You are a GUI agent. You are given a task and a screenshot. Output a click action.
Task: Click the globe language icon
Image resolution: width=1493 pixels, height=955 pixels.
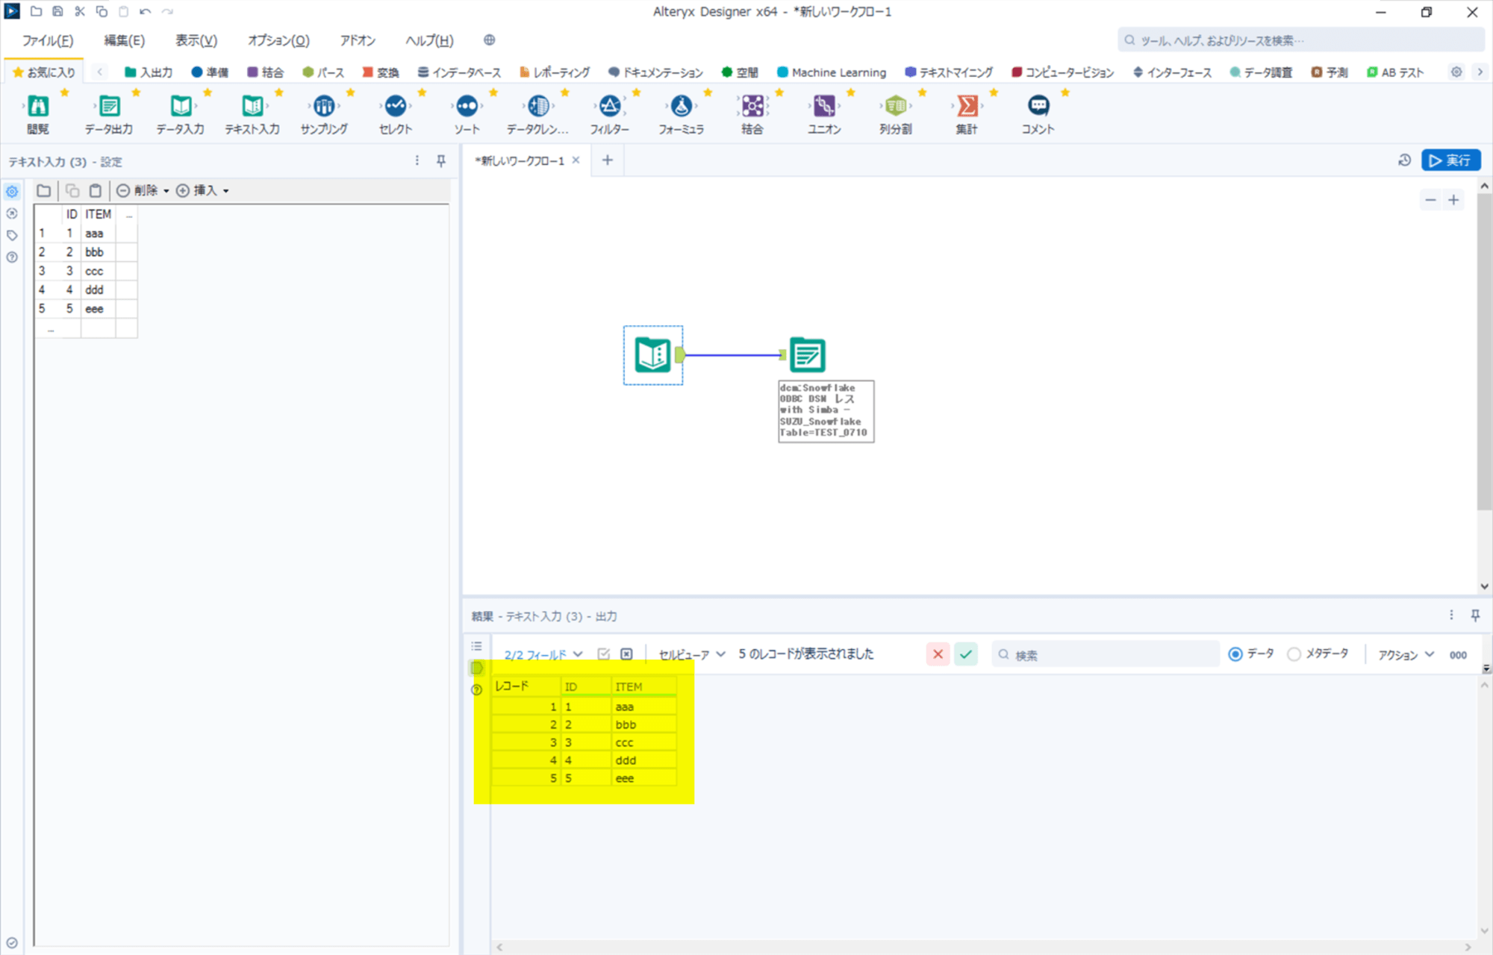click(489, 40)
